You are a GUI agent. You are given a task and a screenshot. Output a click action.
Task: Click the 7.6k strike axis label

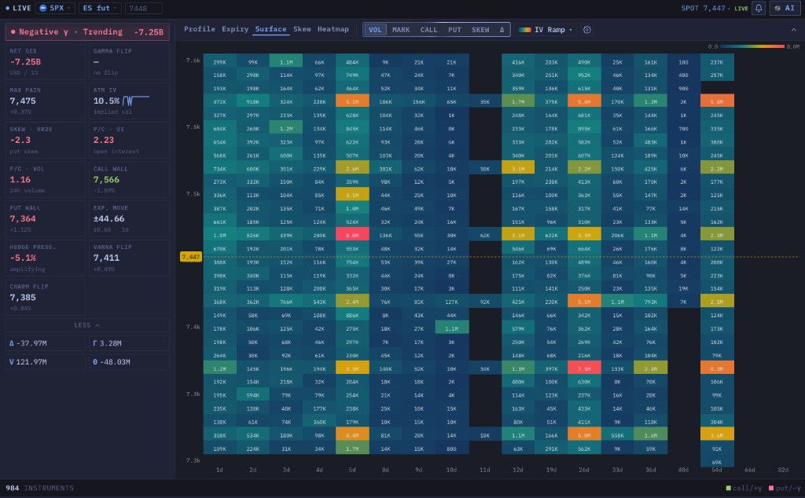(x=193, y=60)
